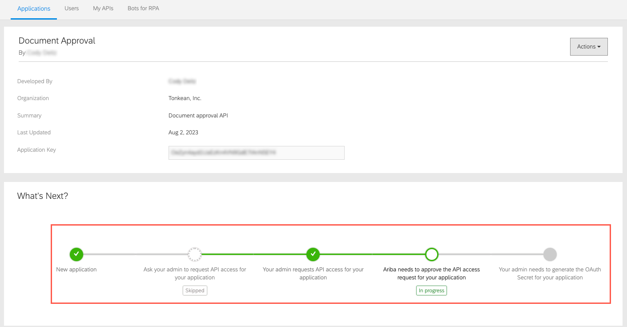Click the Document approval API summary text

click(x=198, y=116)
